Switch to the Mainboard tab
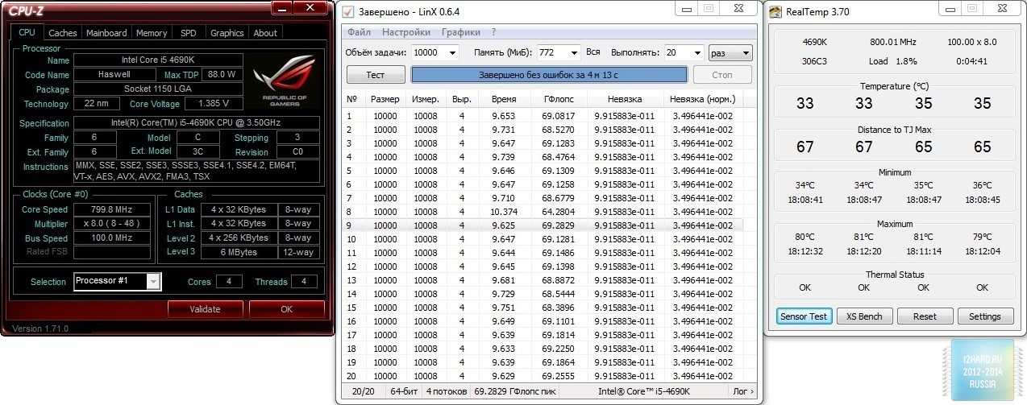 (106, 33)
